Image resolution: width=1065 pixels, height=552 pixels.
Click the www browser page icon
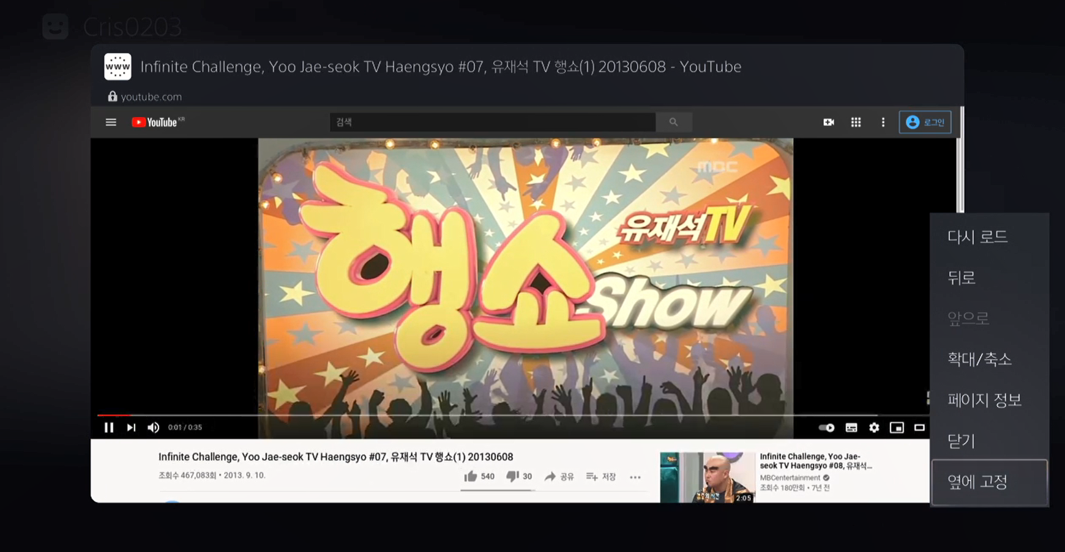pyautogui.click(x=118, y=67)
